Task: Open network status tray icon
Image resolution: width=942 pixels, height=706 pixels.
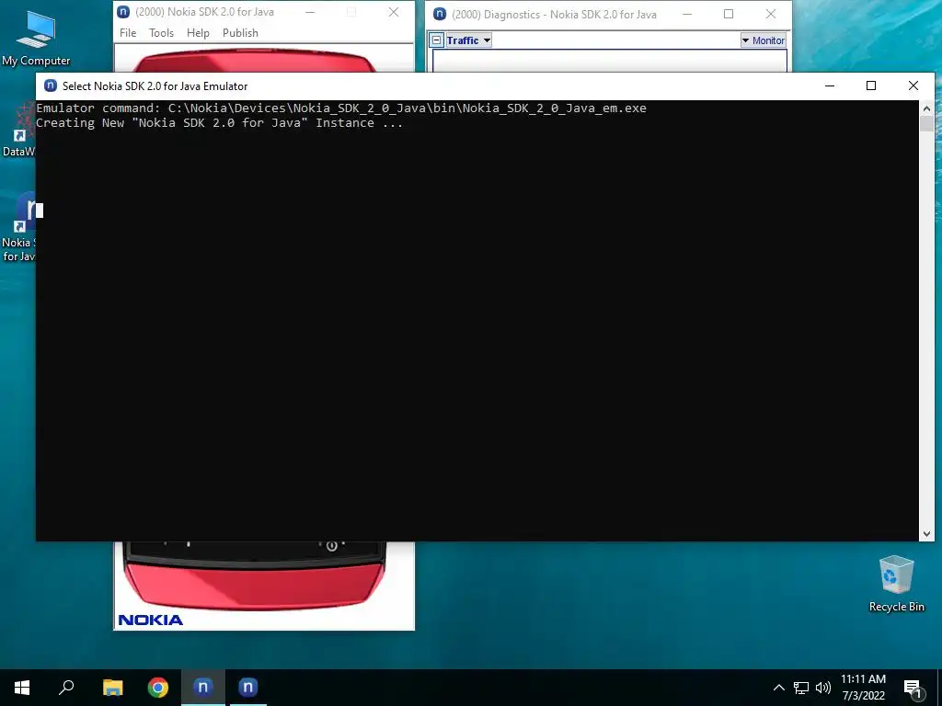Action: pyautogui.click(x=801, y=688)
